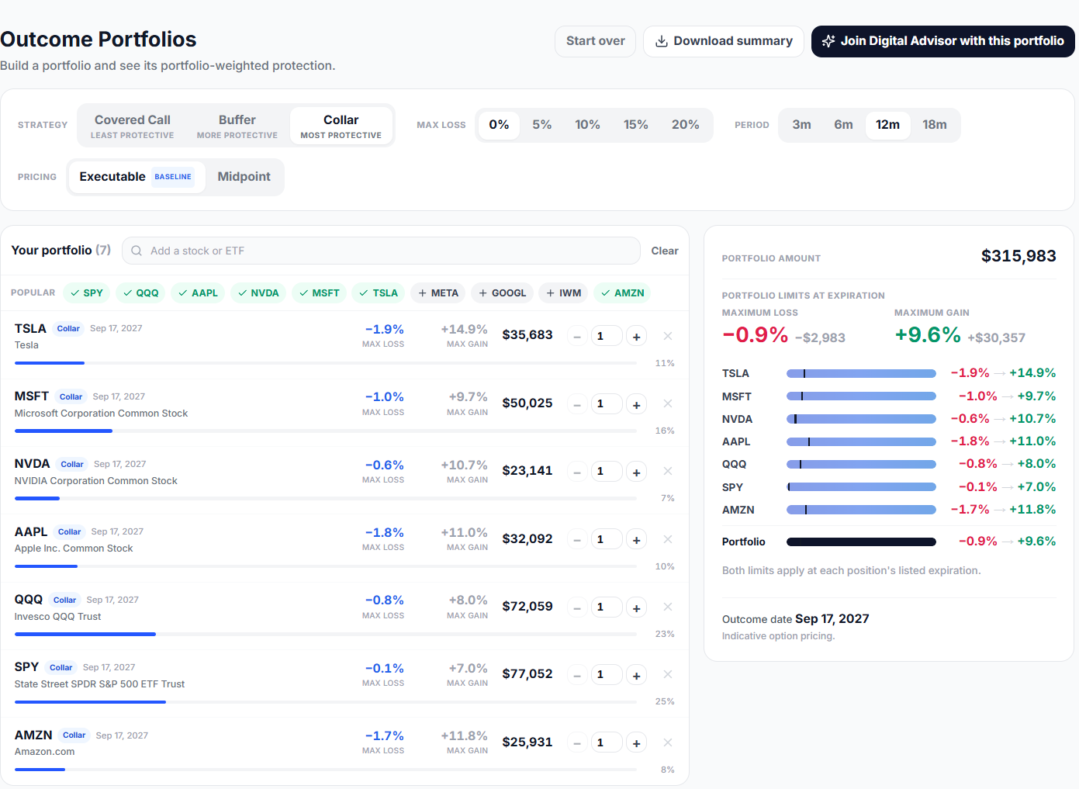1079x789 pixels.
Task: Switch strategy to Buffer
Action: point(237,126)
